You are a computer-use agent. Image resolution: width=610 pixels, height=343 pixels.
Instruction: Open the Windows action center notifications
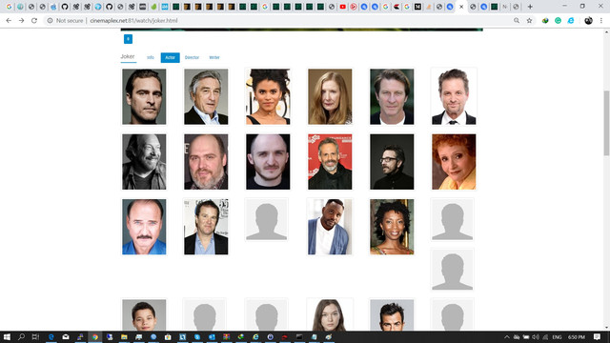coord(598,336)
